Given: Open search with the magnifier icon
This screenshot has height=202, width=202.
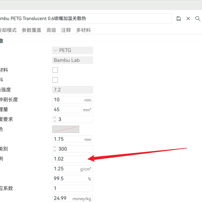Looking at the screenshot, I should click(198, 18).
